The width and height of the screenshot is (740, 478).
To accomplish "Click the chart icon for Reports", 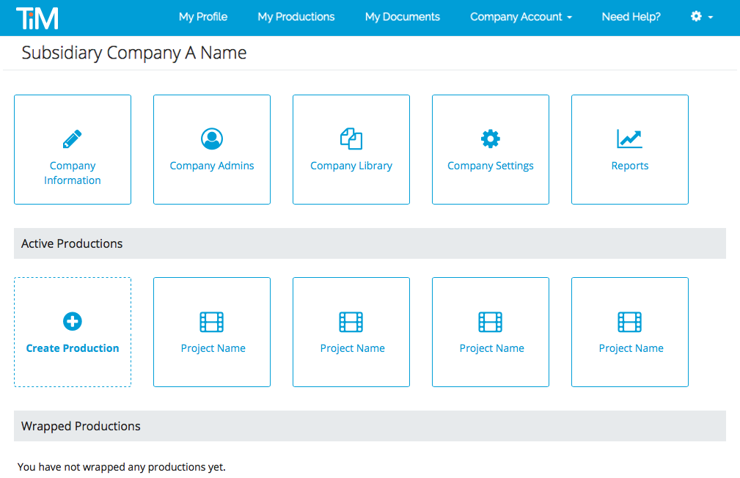I will coord(629,139).
